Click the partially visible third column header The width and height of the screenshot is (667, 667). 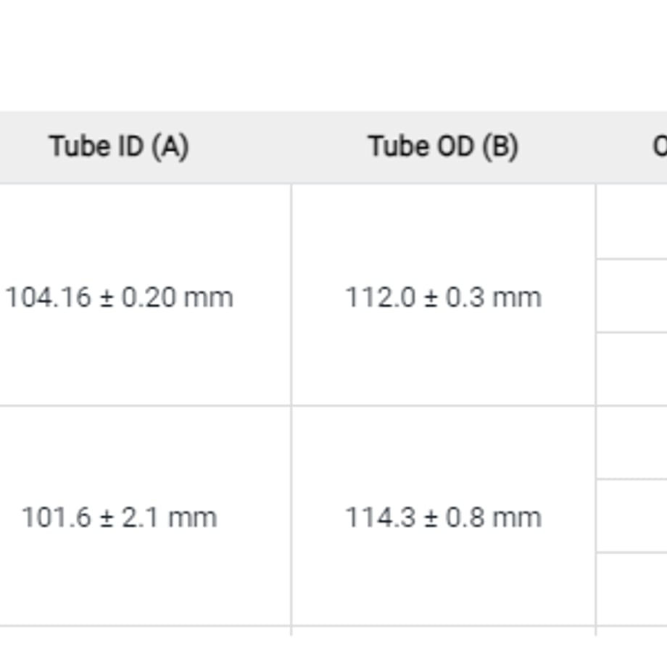click(631, 146)
